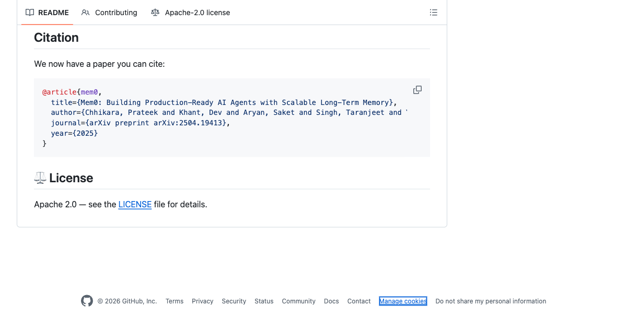Visit the Security footer link

click(234, 301)
